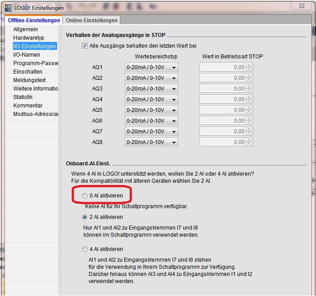Select I/O-Einstellungen in the sidebar
316x296 pixels.
coord(35,46)
